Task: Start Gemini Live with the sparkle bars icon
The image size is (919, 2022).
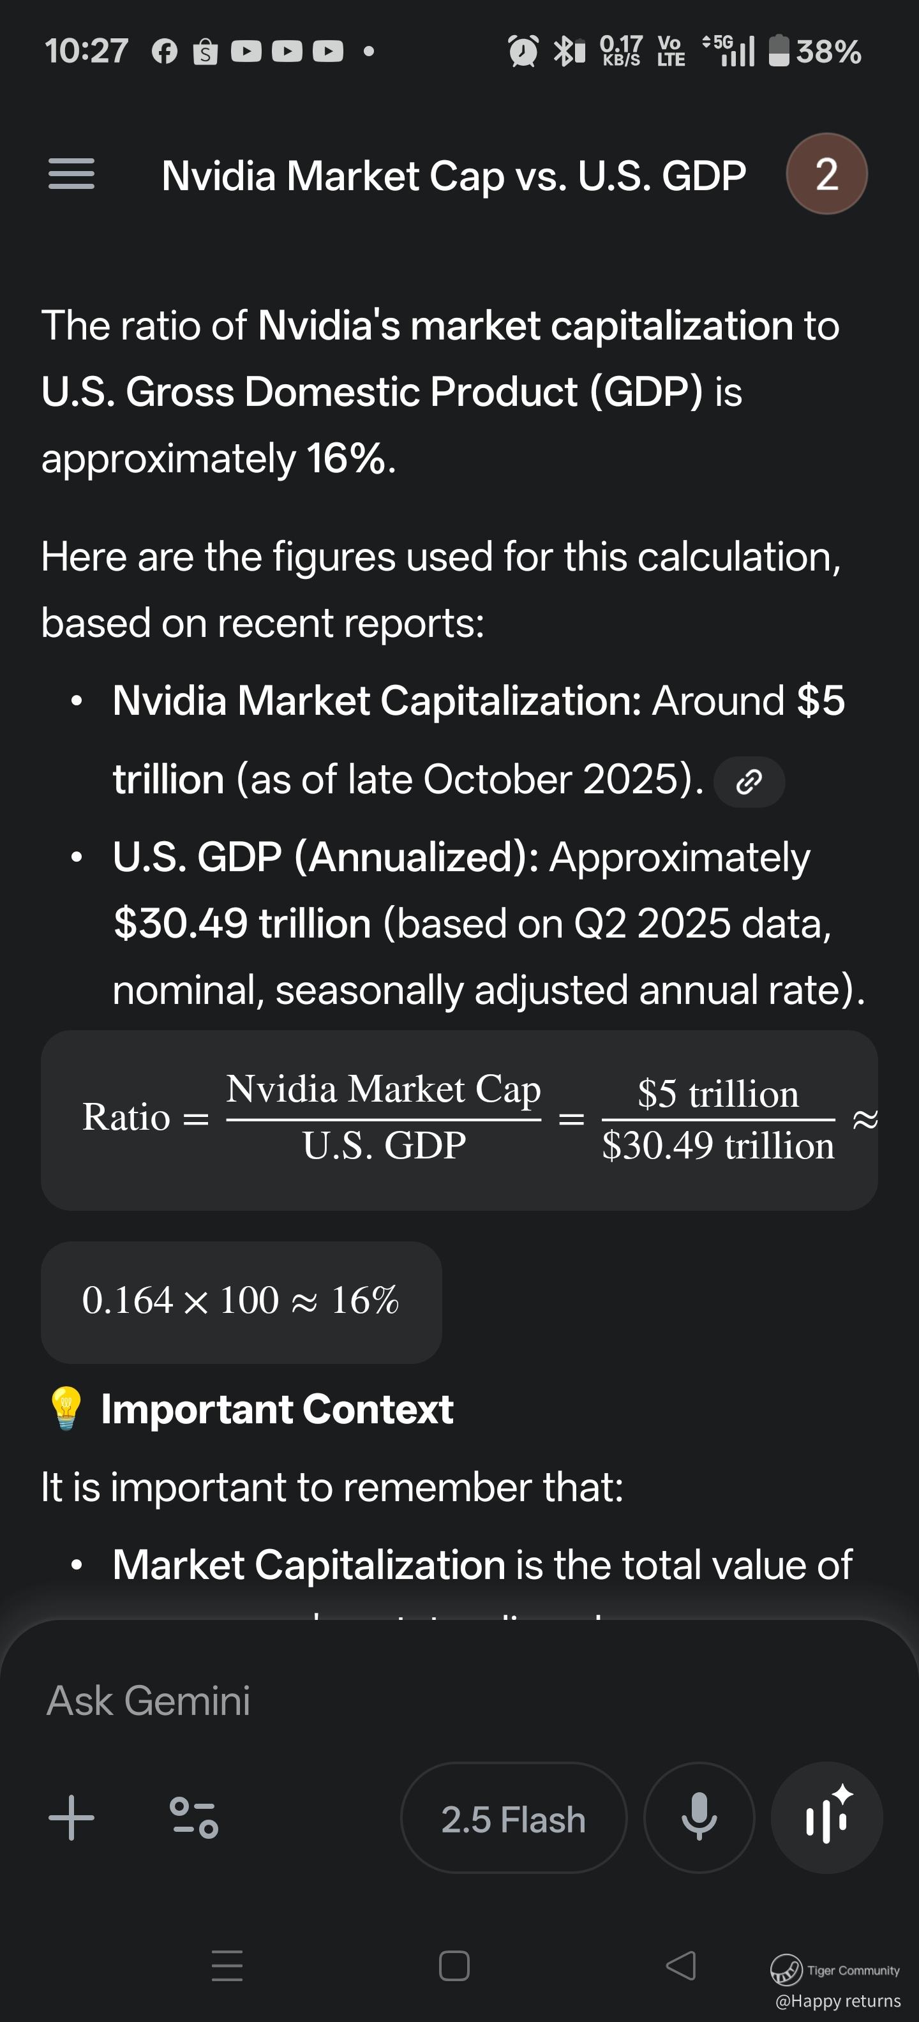Action: pyautogui.click(x=826, y=1818)
